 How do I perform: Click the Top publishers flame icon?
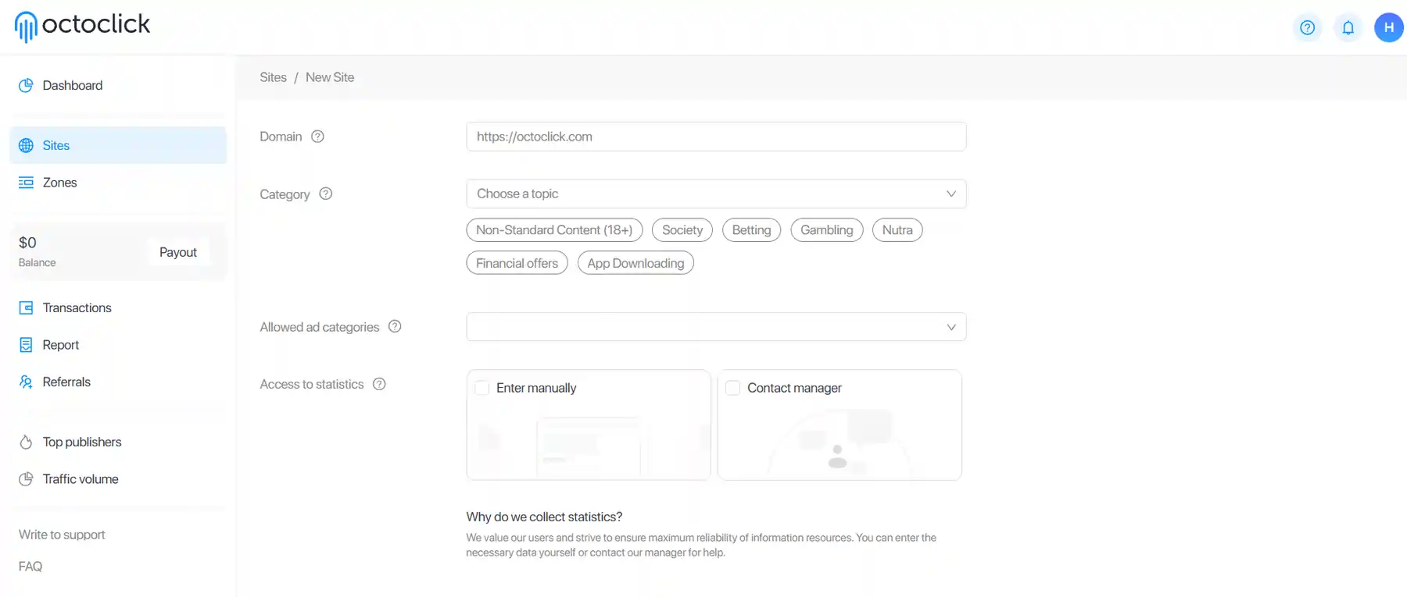26,442
